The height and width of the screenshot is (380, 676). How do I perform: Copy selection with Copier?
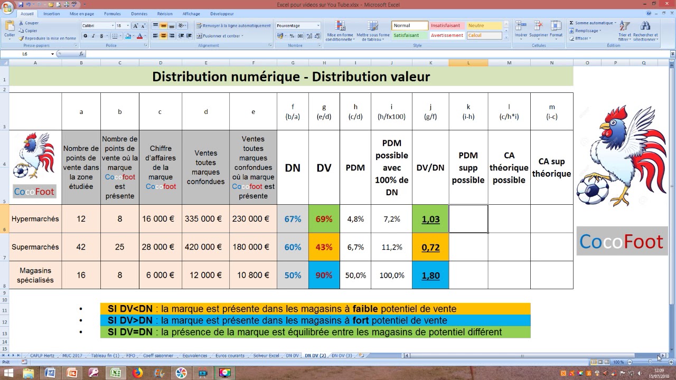(x=29, y=31)
